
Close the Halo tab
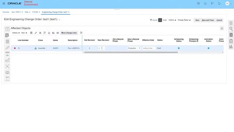tap(30, 12)
